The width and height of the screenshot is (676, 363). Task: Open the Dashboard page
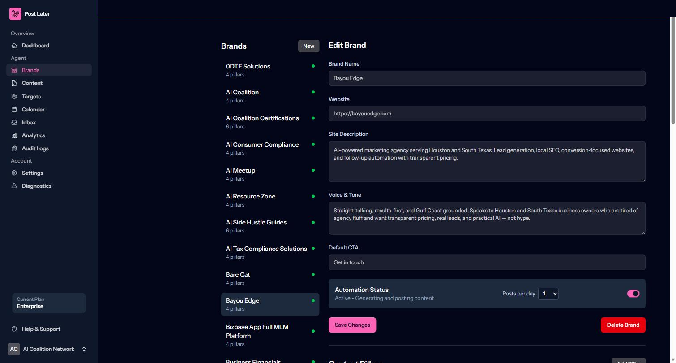(x=49, y=46)
